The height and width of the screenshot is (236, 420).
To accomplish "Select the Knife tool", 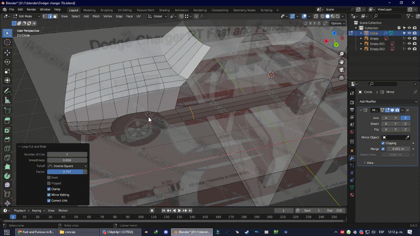I will tap(7, 158).
